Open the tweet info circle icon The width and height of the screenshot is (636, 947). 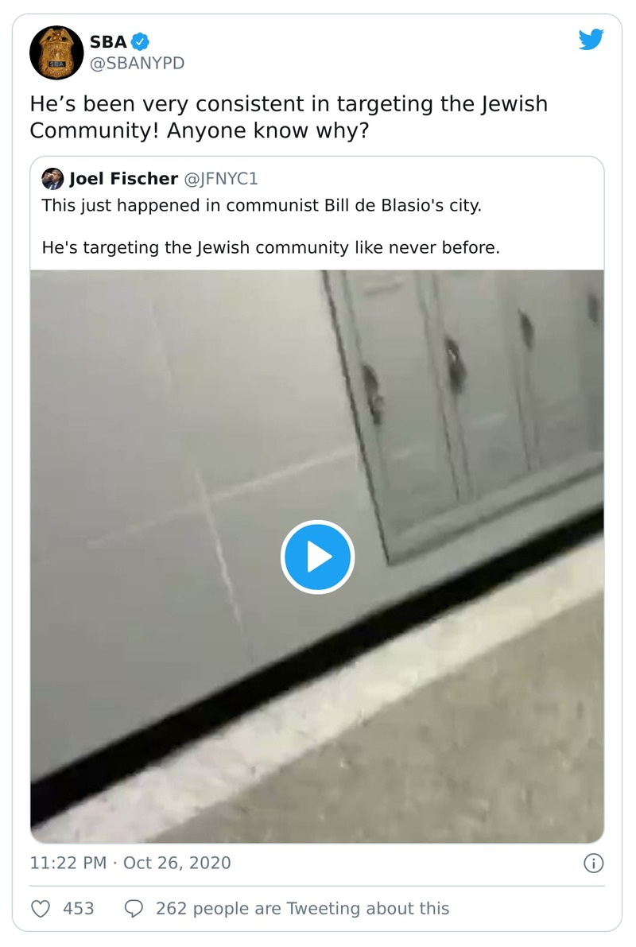tap(594, 864)
